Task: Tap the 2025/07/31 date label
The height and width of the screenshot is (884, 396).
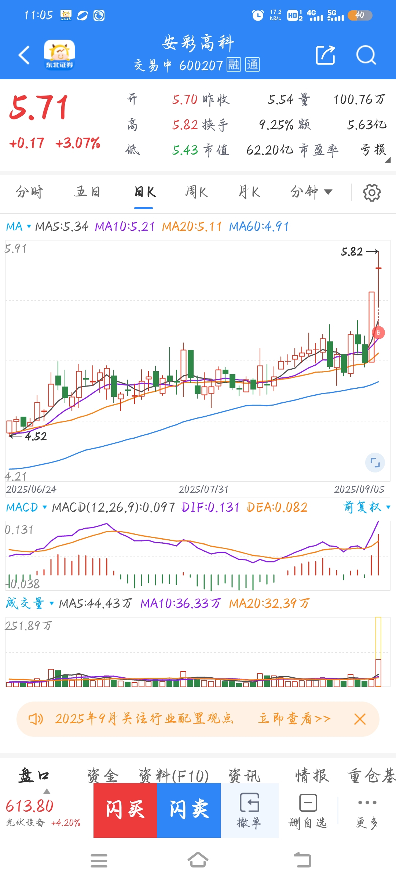Action: point(203,489)
